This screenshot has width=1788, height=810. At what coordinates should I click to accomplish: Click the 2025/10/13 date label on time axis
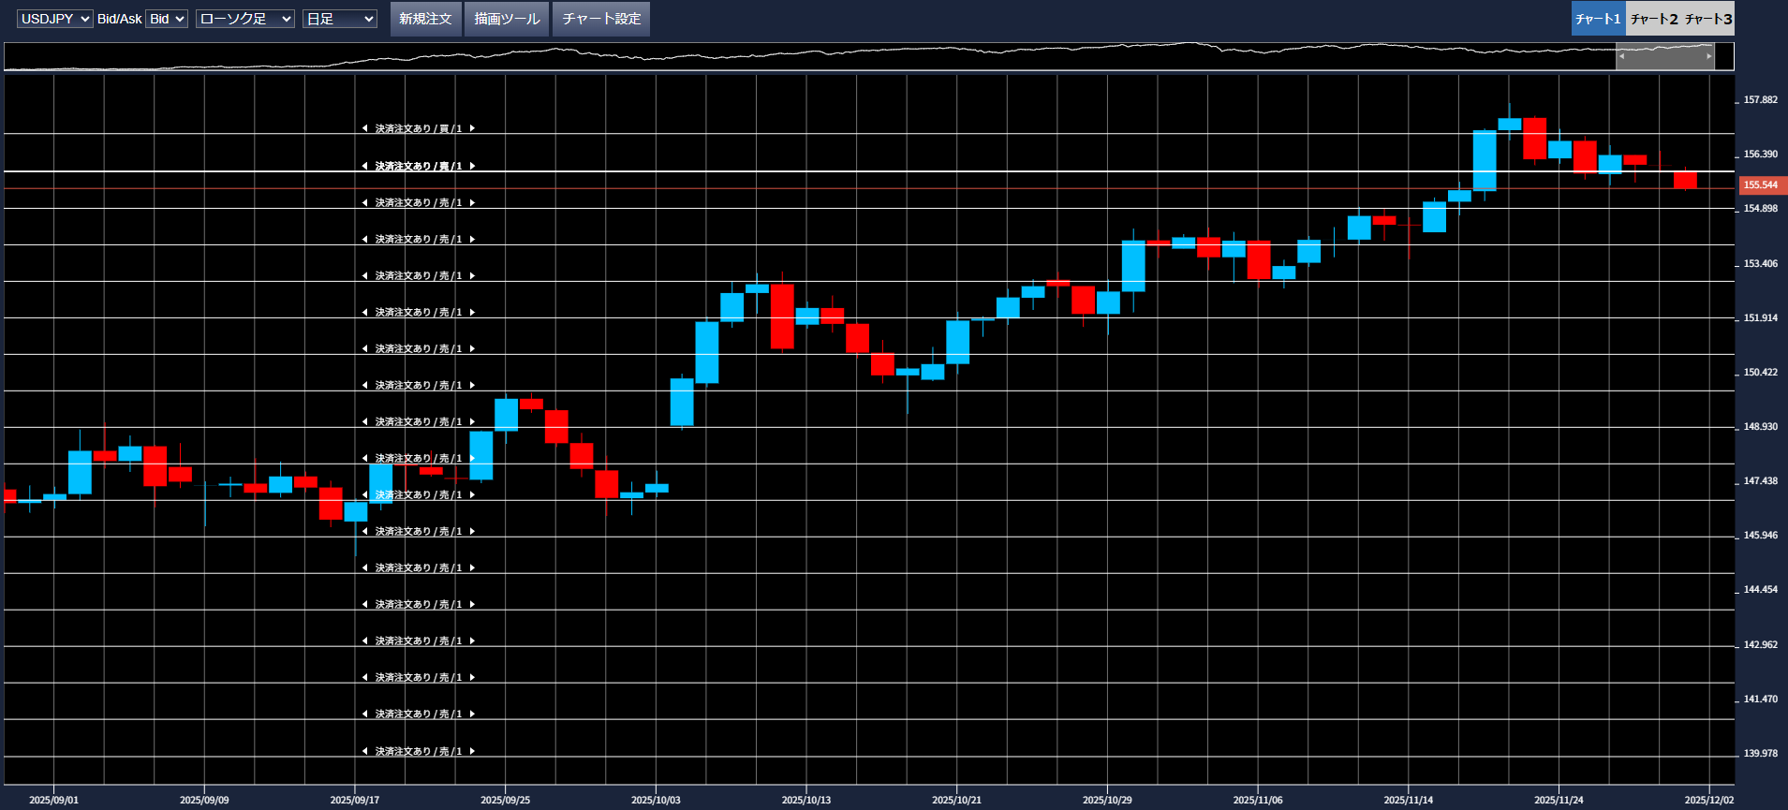tap(805, 800)
